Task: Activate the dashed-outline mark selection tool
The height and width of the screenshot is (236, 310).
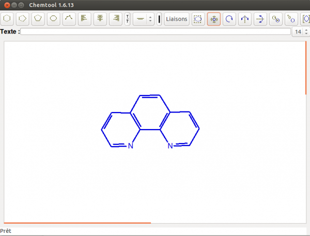Action: [x=198, y=19]
